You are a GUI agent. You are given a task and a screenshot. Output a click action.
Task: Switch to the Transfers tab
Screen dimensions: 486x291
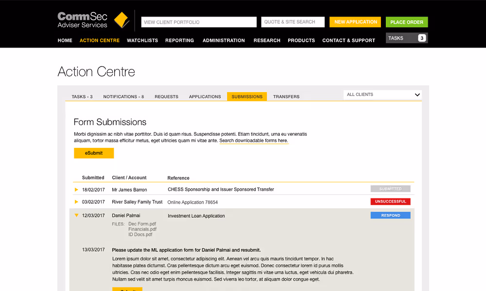[x=286, y=97]
